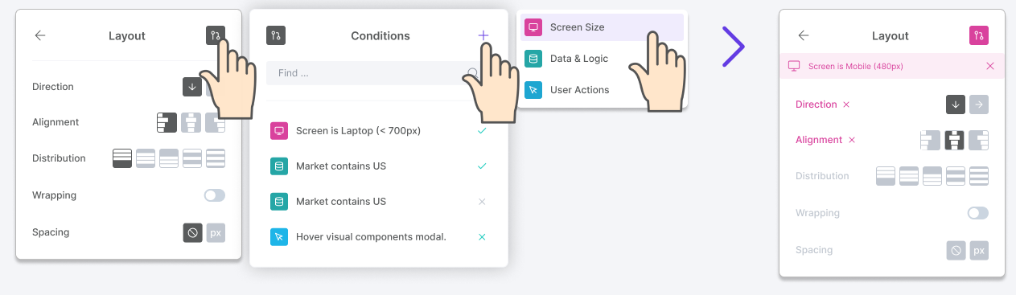
Task: Select px spacing unit in left panel
Action: (x=216, y=232)
